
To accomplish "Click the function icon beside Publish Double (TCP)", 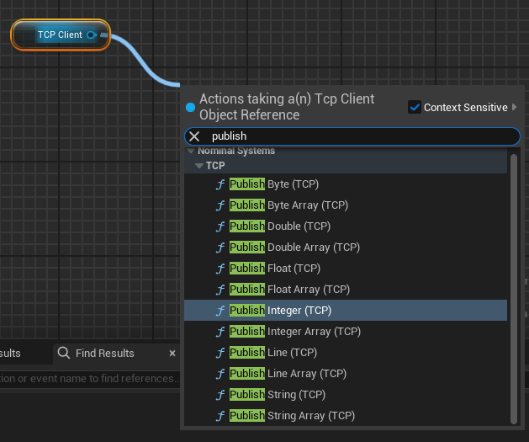I will (220, 226).
